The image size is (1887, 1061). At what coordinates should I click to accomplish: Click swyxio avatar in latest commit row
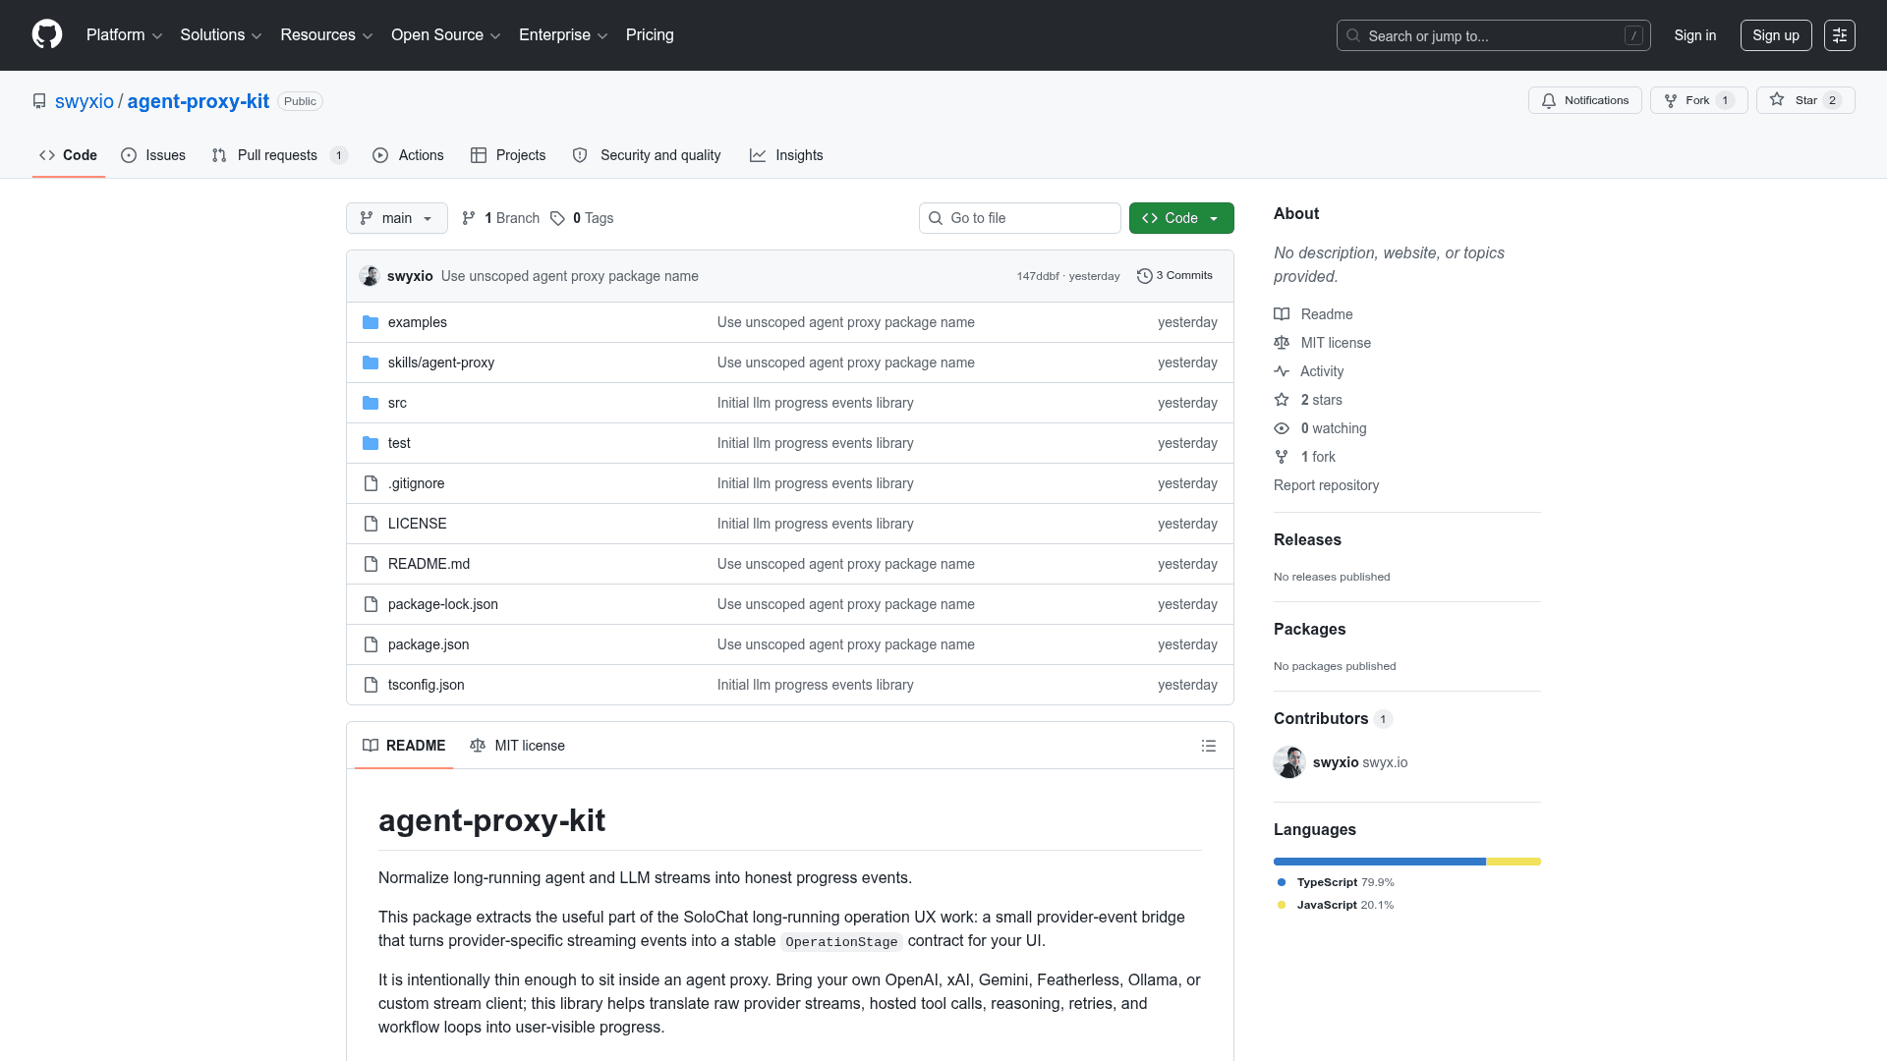[x=370, y=276]
